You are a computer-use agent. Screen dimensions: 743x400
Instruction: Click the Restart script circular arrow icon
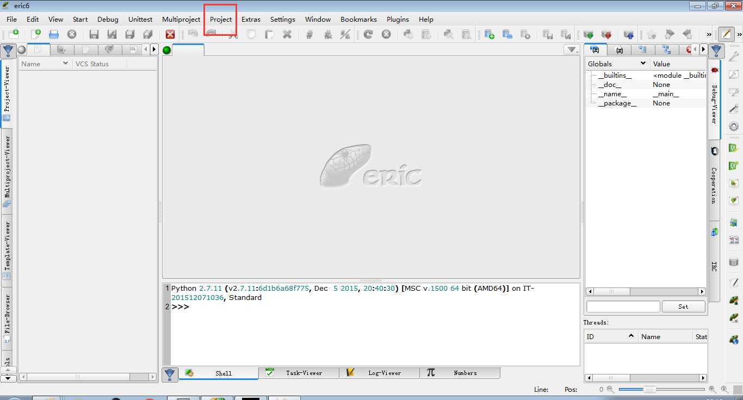click(x=368, y=34)
